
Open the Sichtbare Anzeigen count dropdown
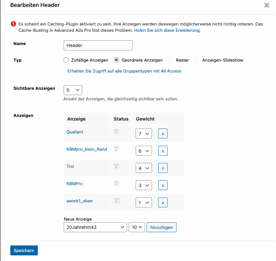click(73, 90)
